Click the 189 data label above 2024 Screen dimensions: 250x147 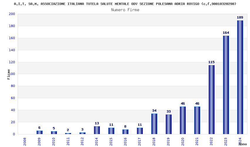coord(240,17)
